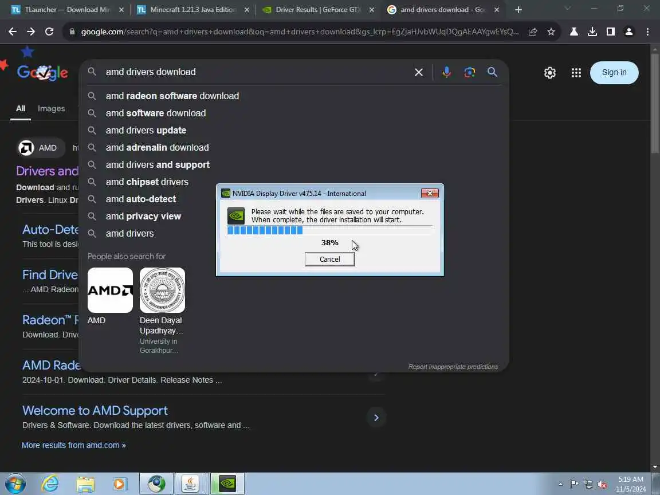Choose suggestion amd chipset drivers
The image size is (660, 495).
pyautogui.click(x=294, y=182)
